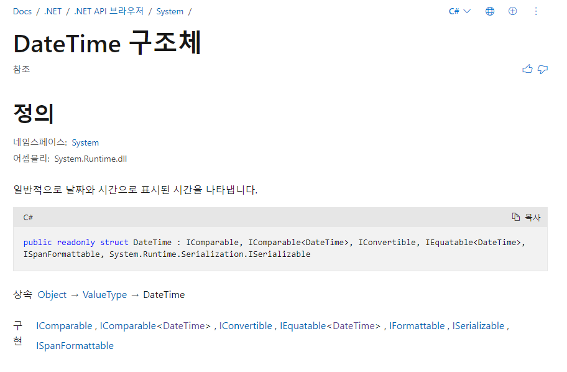Click 'public readonly struct' in the code
Screen dimensions: 567x372
76,242
